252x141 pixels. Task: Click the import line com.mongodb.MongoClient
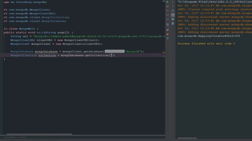(x=27, y=10)
